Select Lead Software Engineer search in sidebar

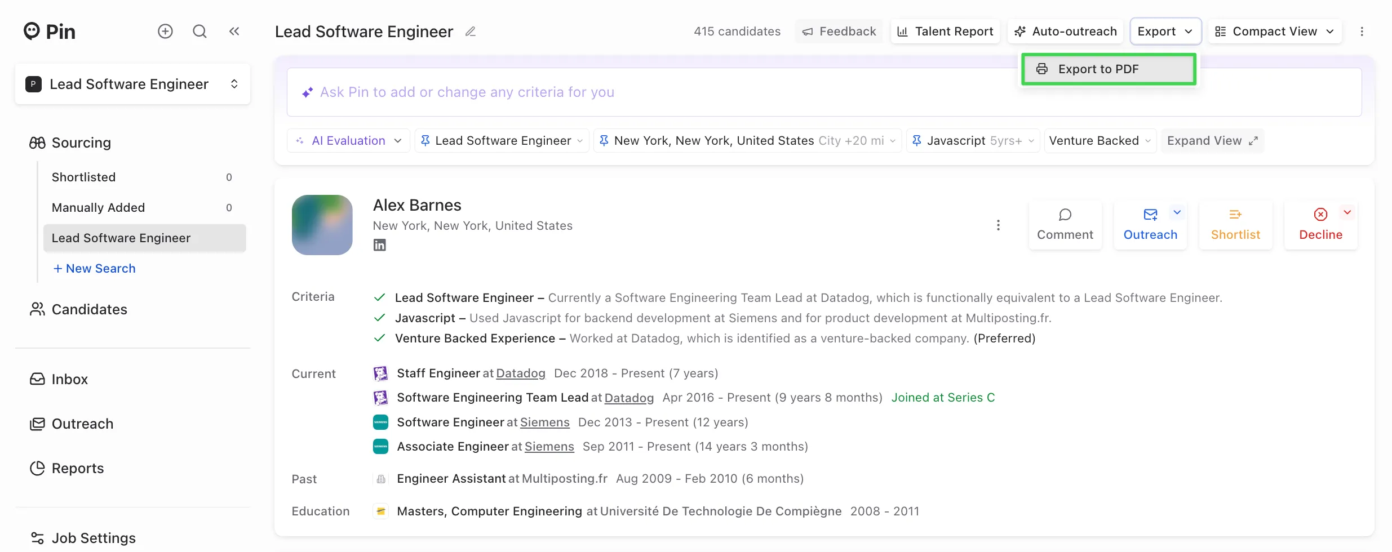144,238
